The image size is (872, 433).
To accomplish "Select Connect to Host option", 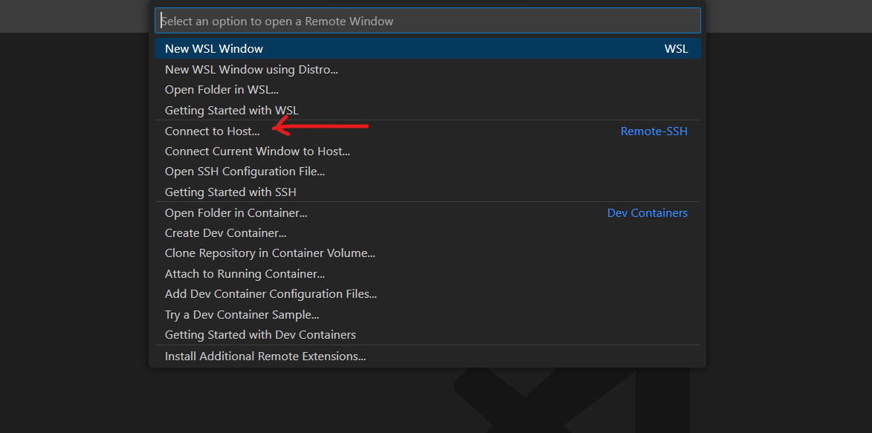I will click(x=212, y=131).
